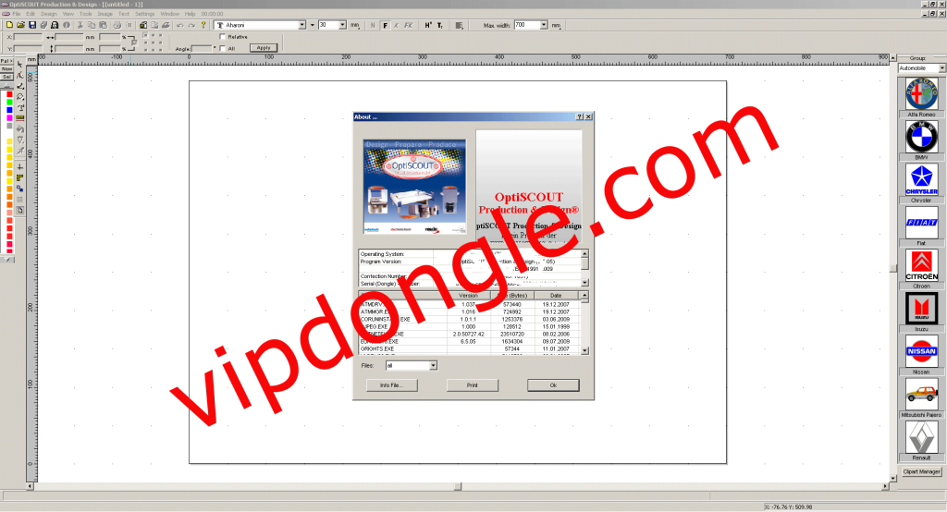Open the Settings menu
947x512 pixels.
click(145, 13)
